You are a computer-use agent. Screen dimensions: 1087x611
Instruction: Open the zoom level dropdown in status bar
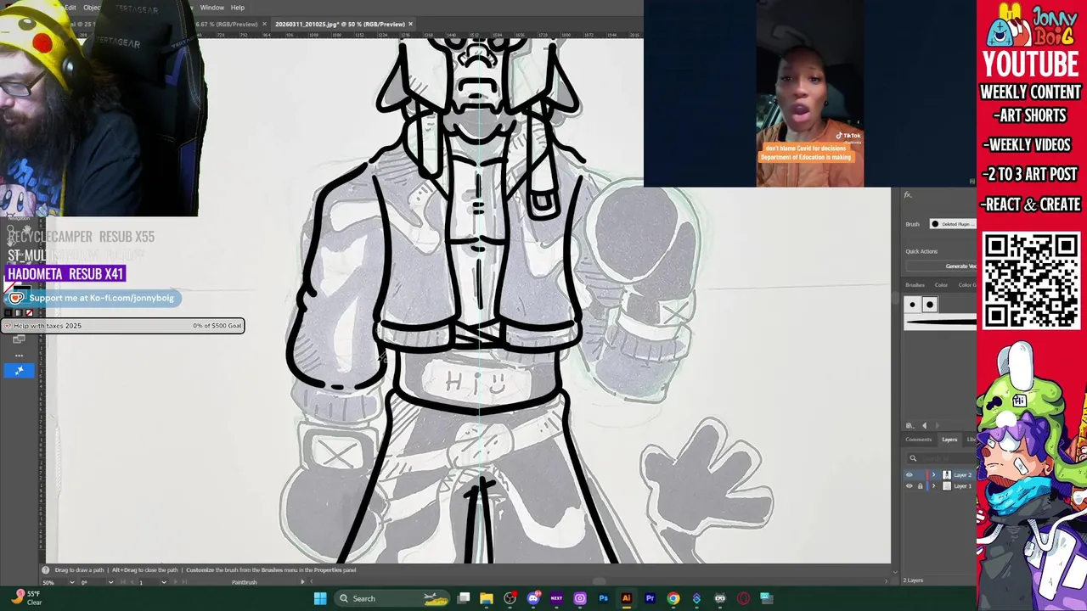pos(71,582)
